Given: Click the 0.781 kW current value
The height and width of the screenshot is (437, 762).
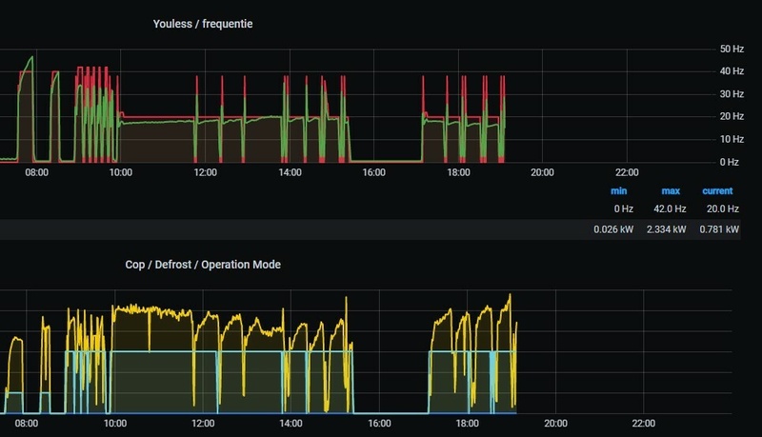Looking at the screenshot, I should tap(719, 229).
